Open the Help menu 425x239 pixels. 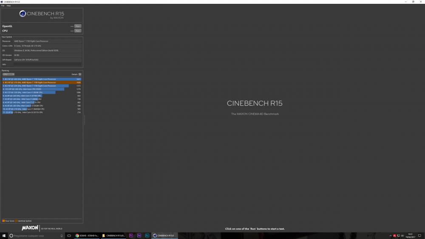8,6
